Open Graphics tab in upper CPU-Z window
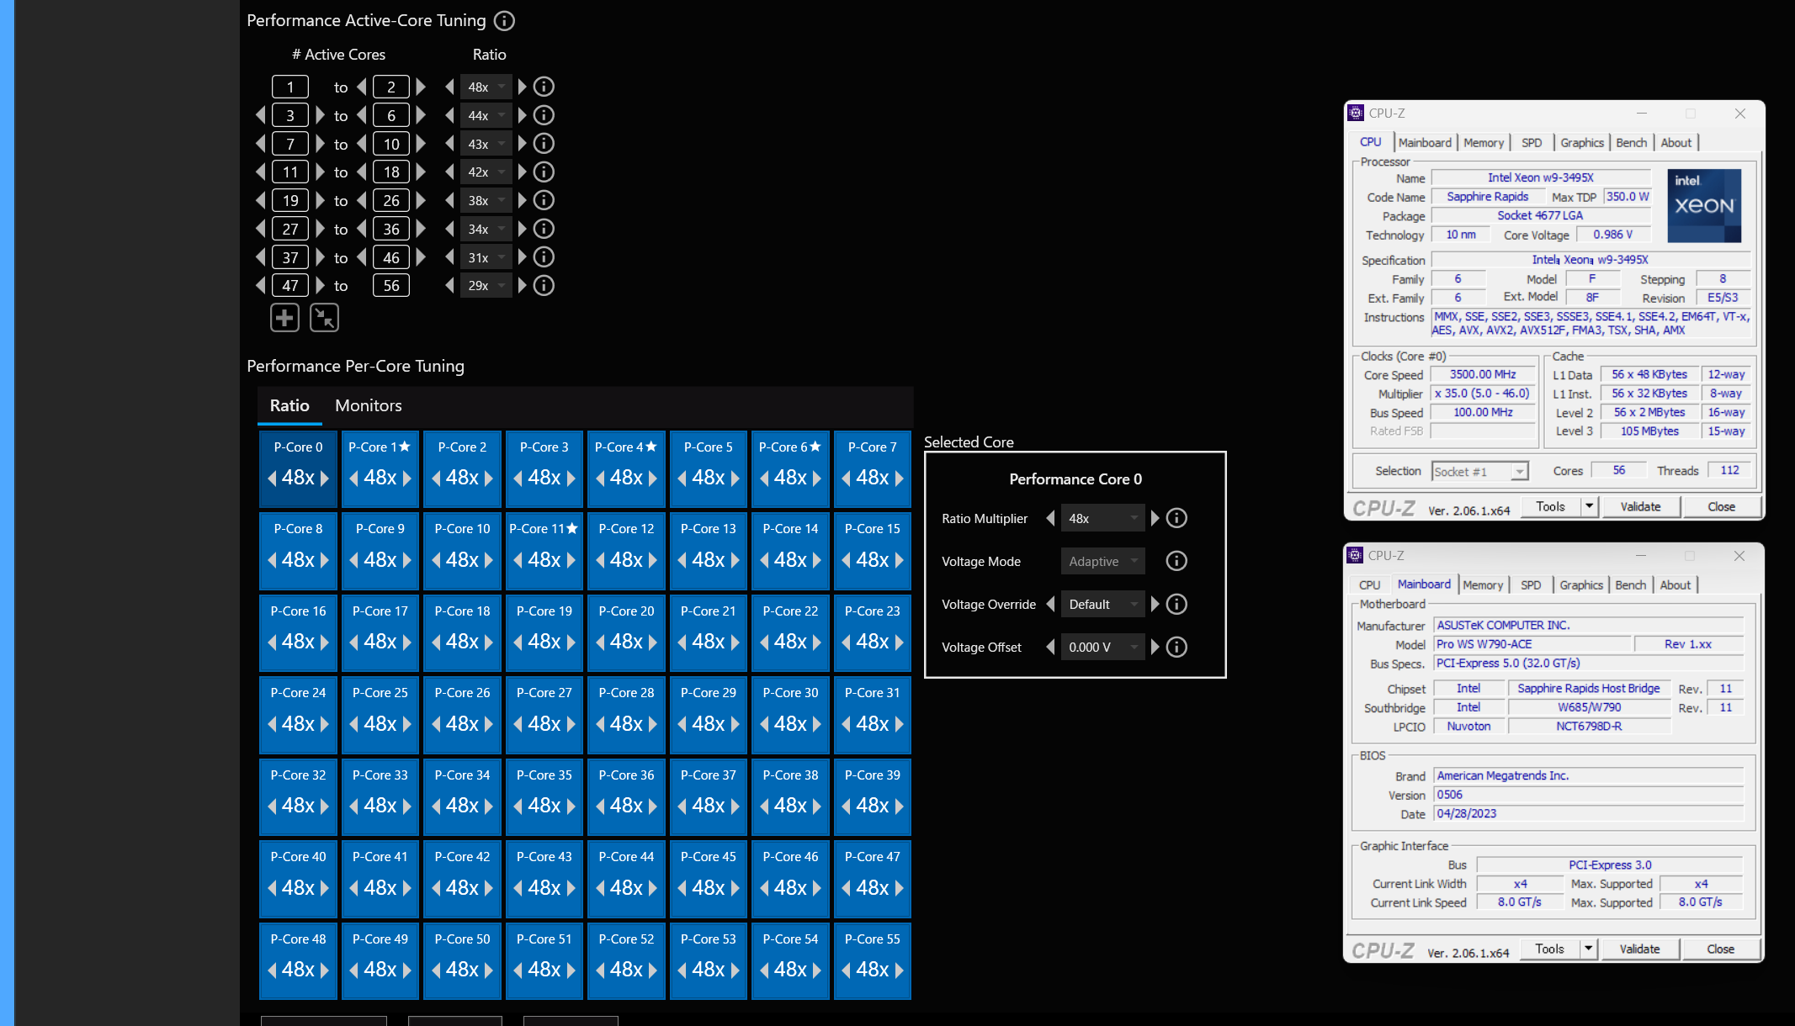 [1582, 143]
